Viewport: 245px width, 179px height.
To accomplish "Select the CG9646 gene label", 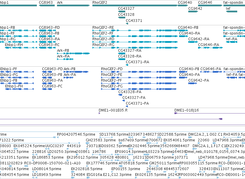I will click(205, 3).
